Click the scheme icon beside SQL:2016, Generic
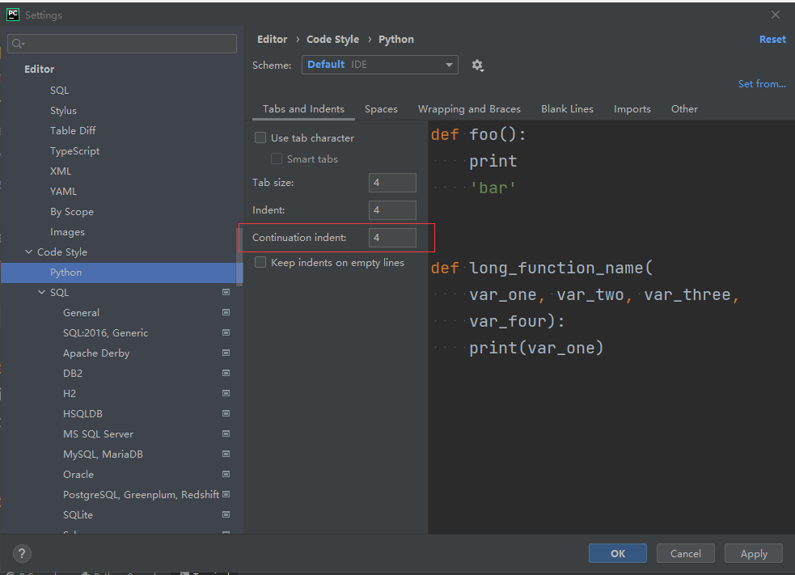The height and width of the screenshot is (575, 795). click(x=226, y=332)
